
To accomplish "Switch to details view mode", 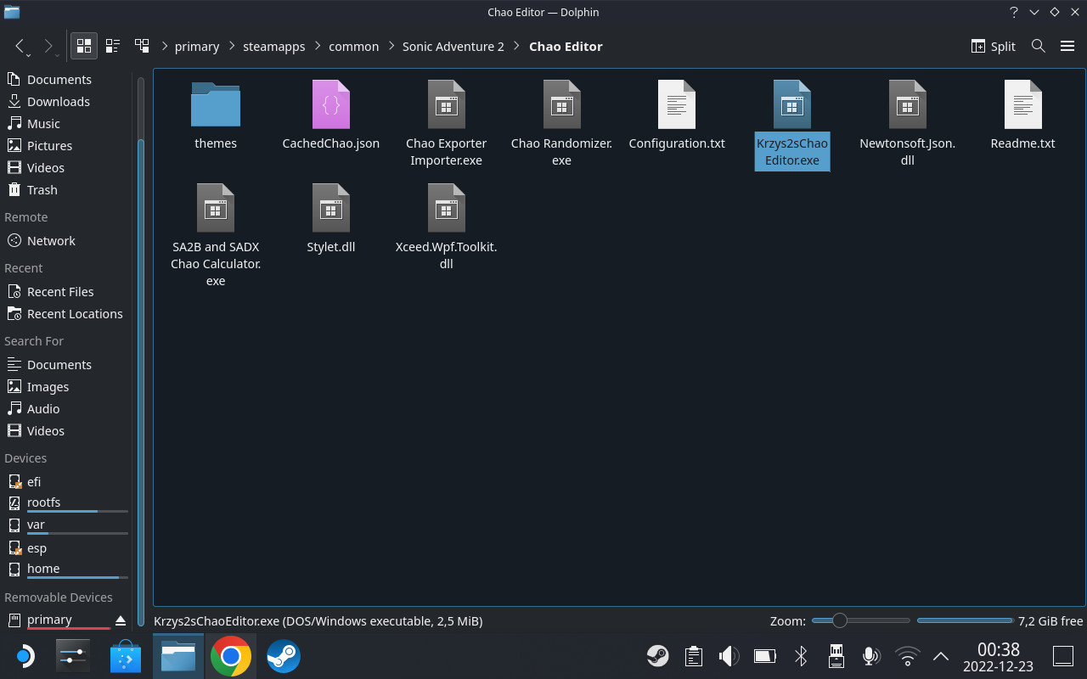I will click(x=113, y=46).
